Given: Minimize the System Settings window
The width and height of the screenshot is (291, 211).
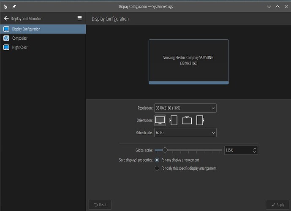Looking at the screenshot, I should click(269, 7).
